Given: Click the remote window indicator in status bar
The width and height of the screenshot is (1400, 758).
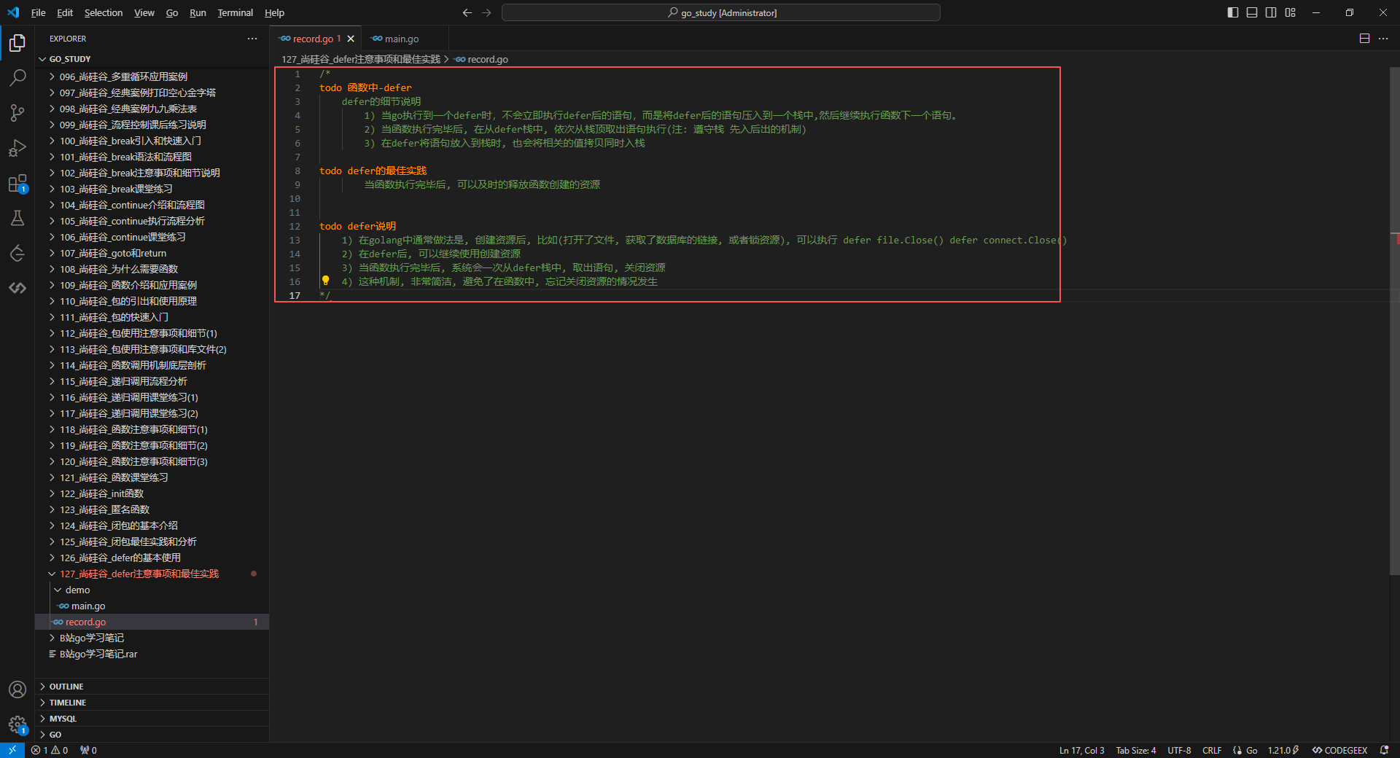Looking at the screenshot, I should coord(12,750).
